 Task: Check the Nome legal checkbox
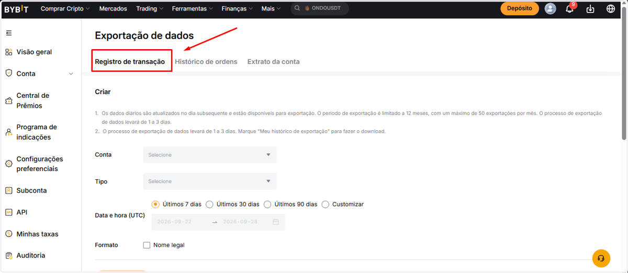147,245
